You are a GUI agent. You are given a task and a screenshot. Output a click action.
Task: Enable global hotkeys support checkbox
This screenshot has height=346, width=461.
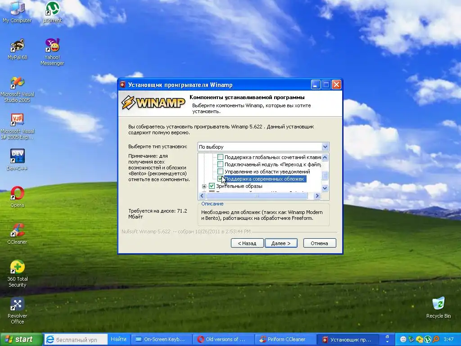click(220, 157)
